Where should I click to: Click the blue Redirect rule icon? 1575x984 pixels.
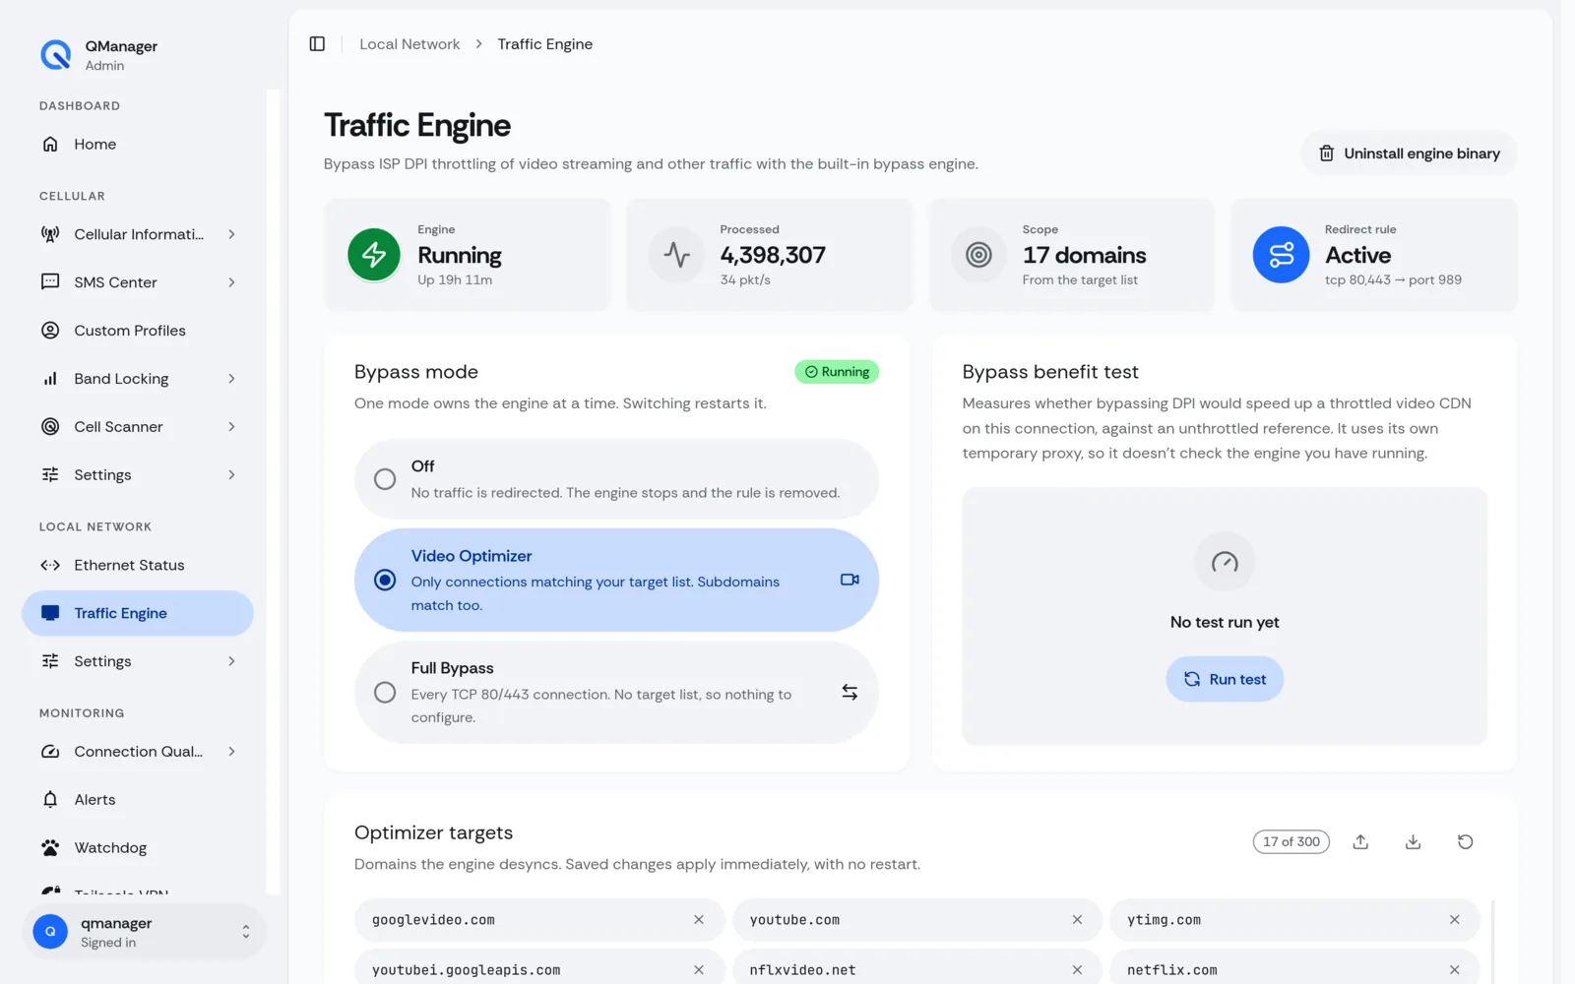click(x=1281, y=255)
